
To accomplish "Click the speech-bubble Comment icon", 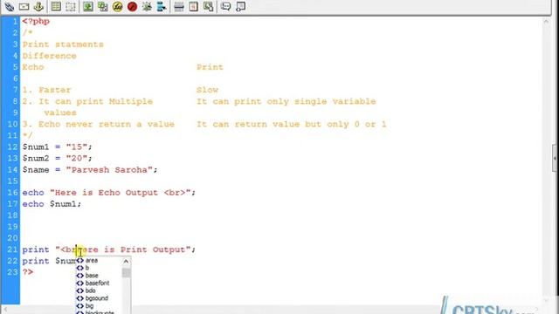I will coord(225,6).
